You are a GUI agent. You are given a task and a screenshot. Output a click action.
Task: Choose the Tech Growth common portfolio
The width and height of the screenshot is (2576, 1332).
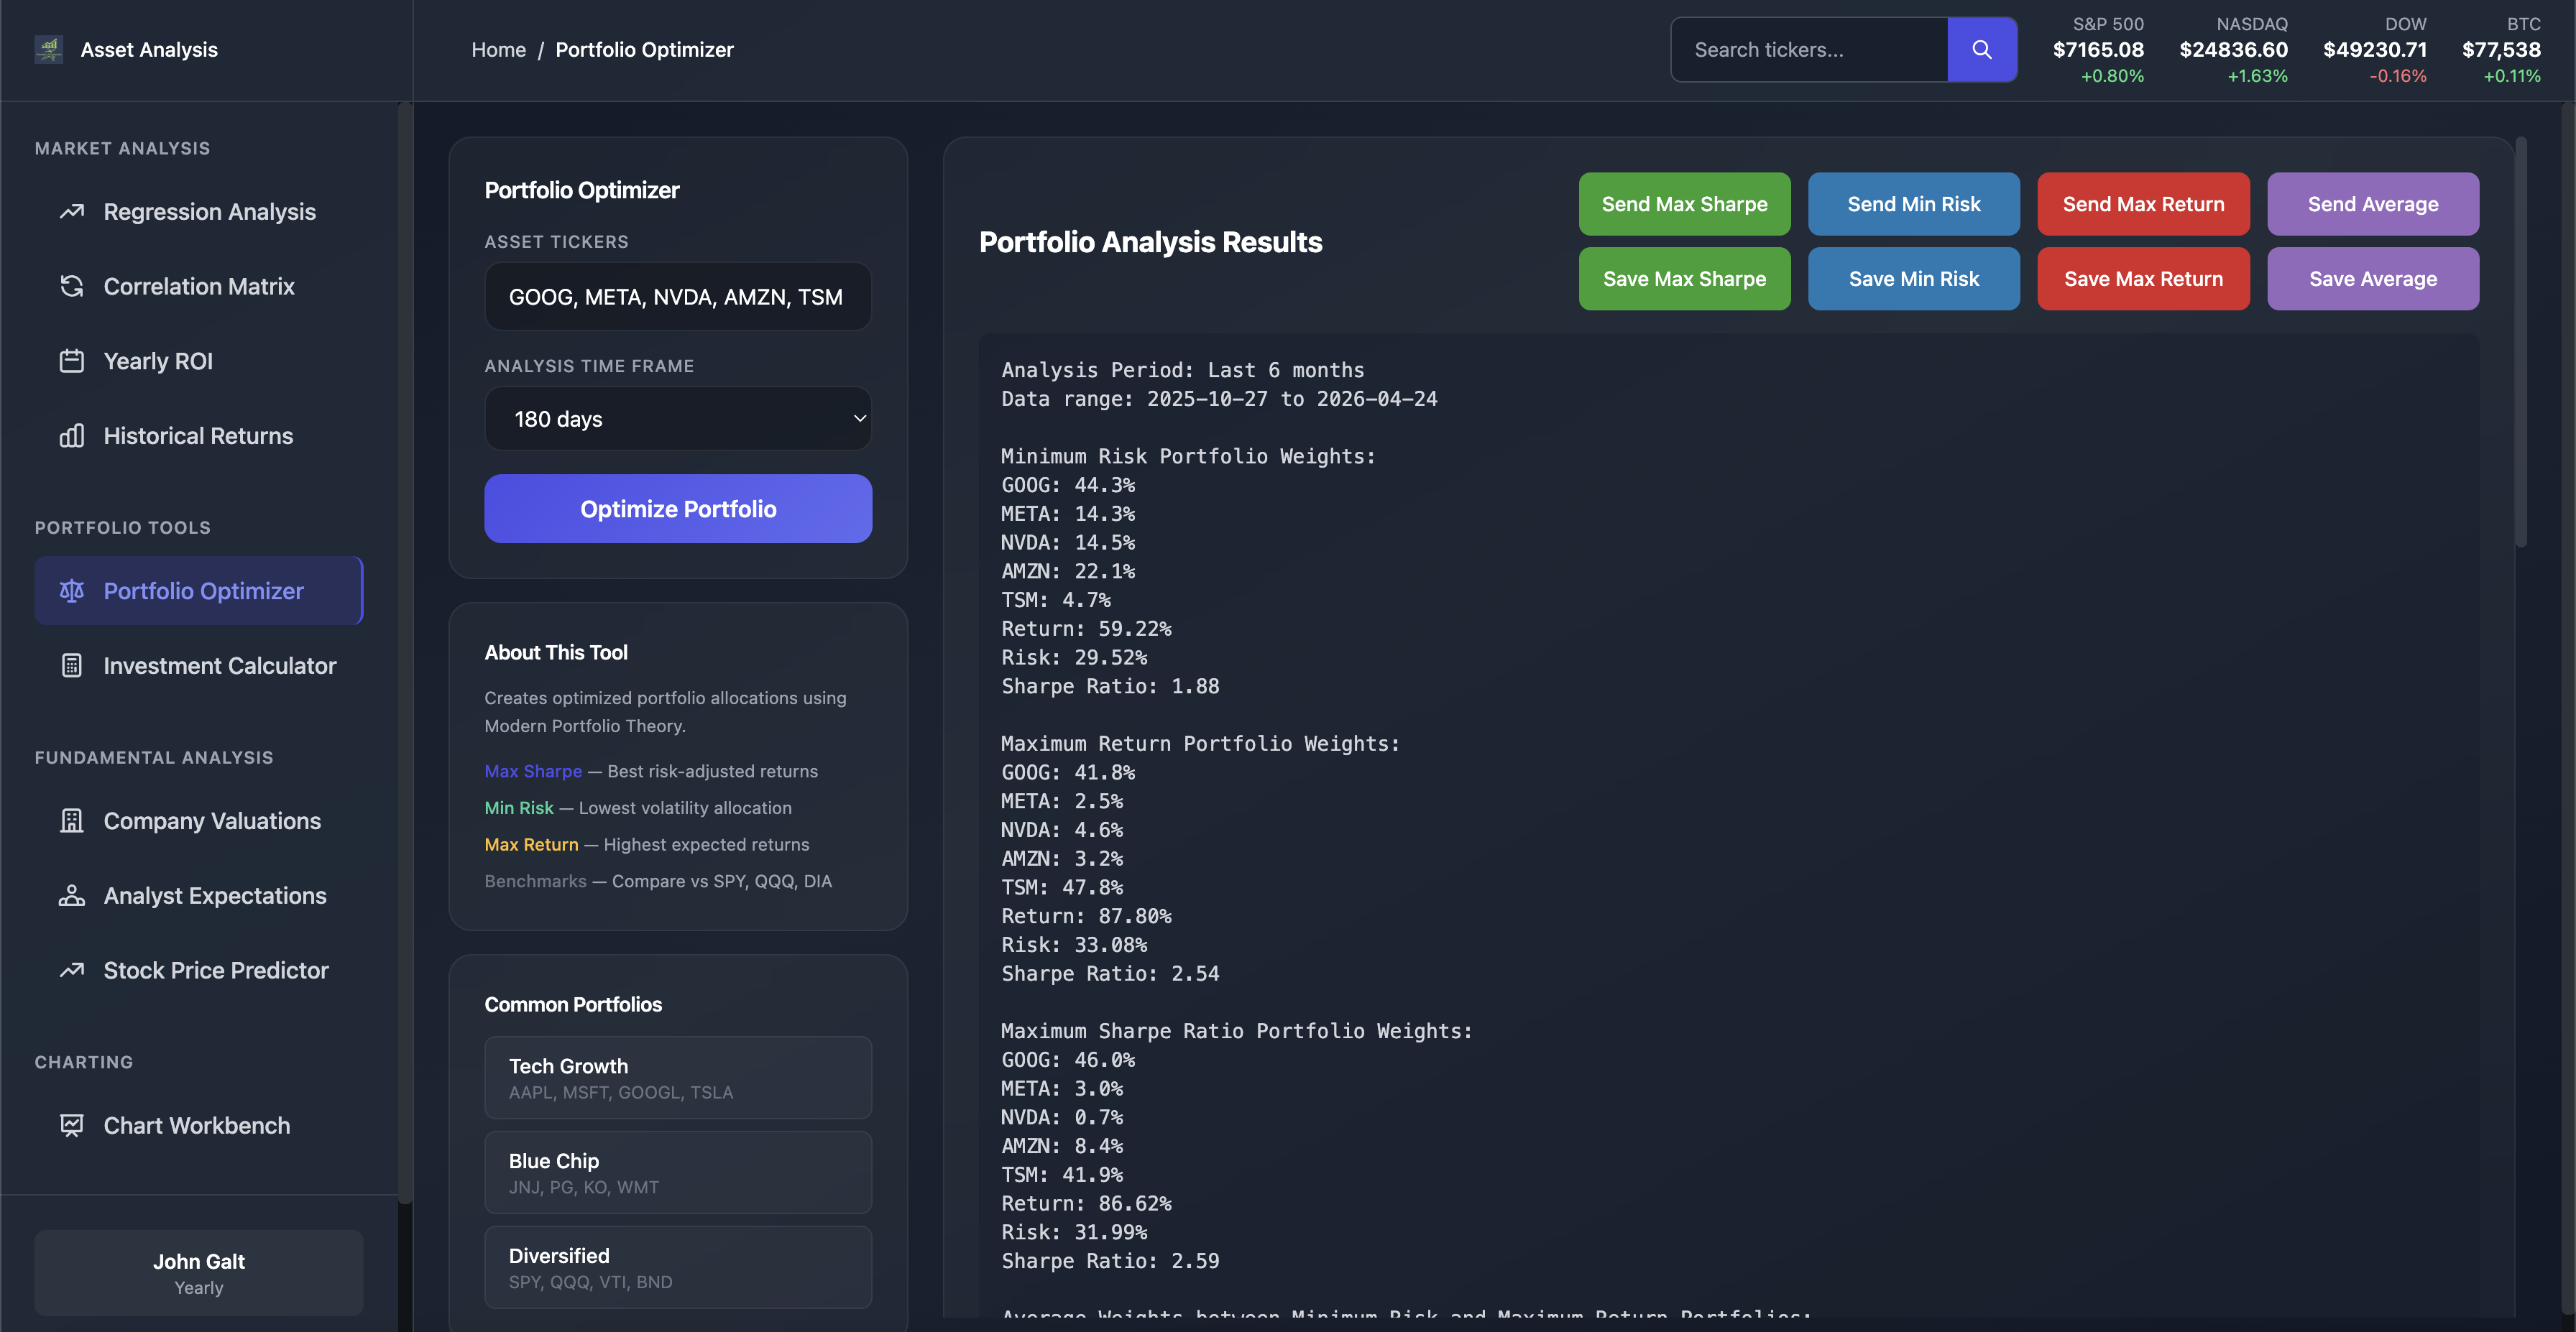coord(678,1077)
